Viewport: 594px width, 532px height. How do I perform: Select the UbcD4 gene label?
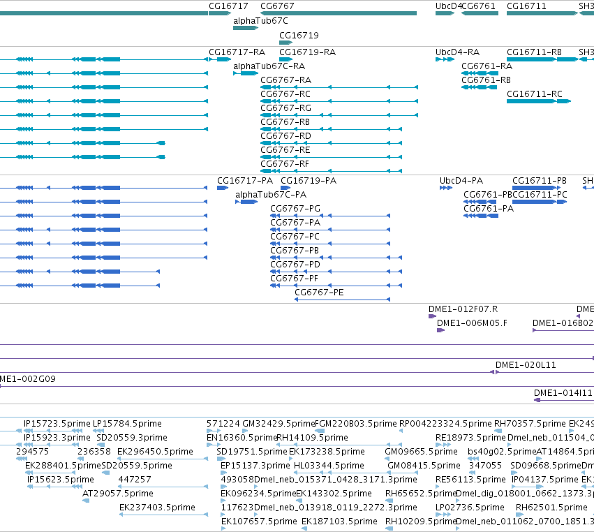pos(449,6)
